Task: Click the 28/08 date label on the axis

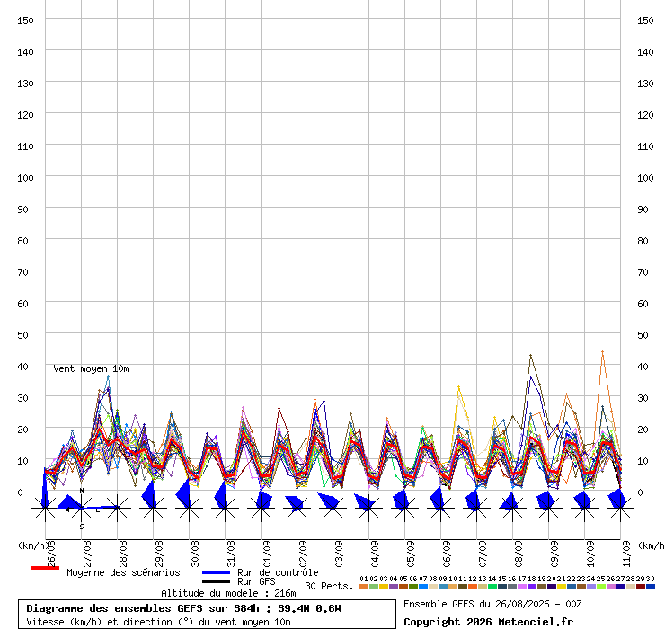Action: coord(123,554)
